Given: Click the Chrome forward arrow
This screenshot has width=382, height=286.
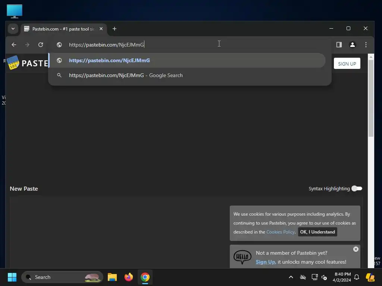Looking at the screenshot, I should click(x=27, y=45).
